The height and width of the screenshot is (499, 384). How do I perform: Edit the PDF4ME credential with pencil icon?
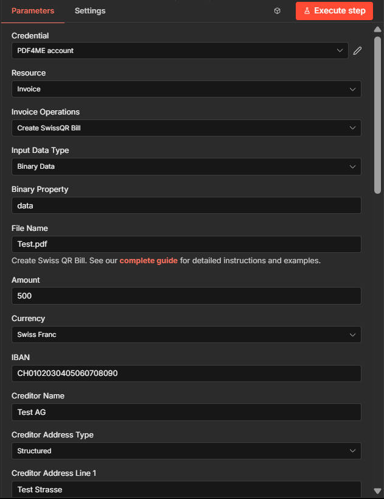(357, 51)
